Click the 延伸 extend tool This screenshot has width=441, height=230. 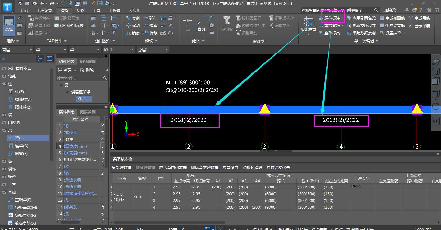point(150,18)
